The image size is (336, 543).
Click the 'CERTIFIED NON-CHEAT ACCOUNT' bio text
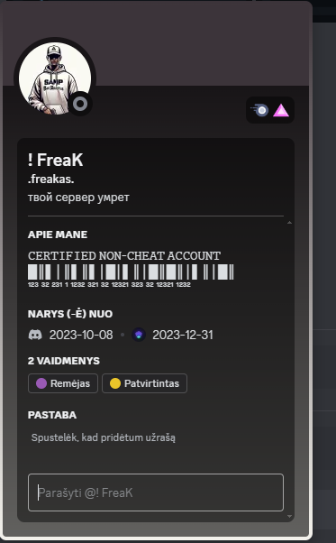[124, 256]
